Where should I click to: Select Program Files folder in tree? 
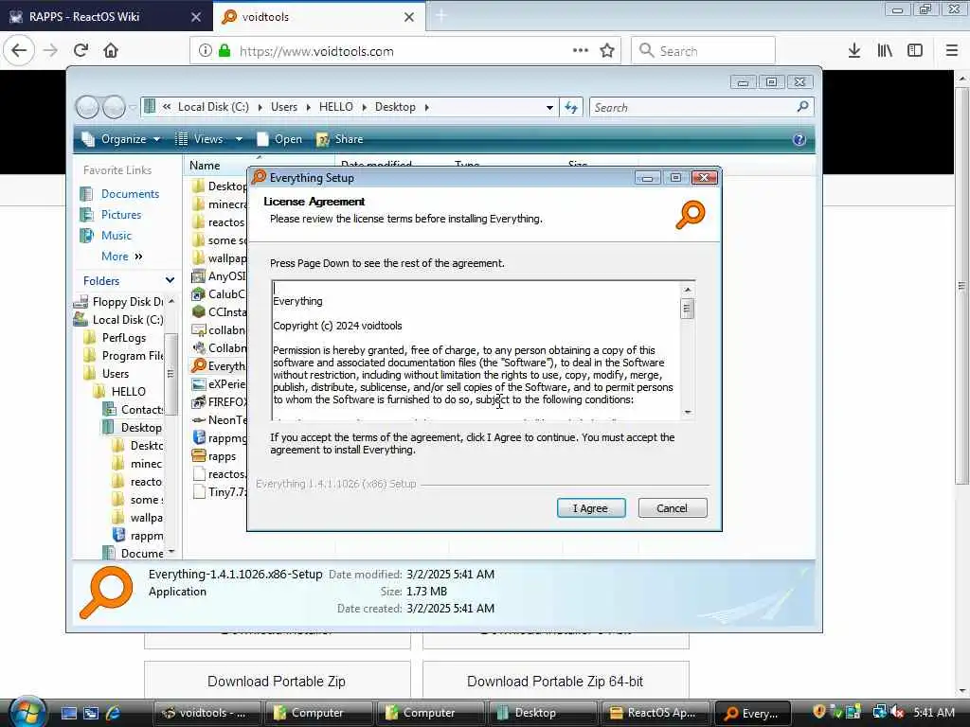(x=124, y=356)
